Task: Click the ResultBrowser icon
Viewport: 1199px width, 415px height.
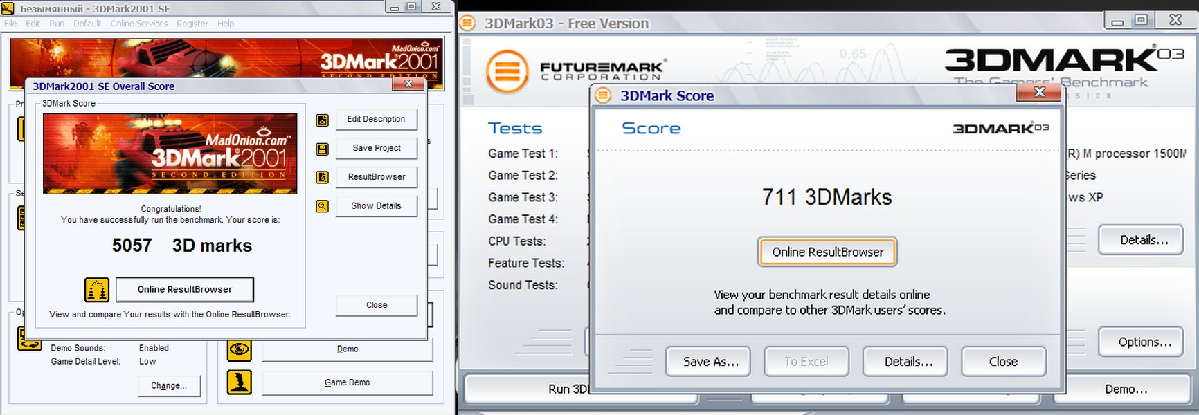Action: pyautogui.click(x=322, y=177)
